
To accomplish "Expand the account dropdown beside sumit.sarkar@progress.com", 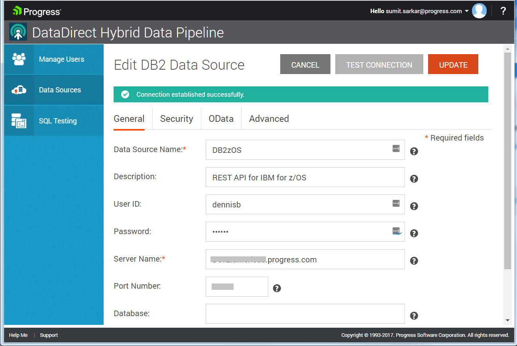I will coord(468,11).
